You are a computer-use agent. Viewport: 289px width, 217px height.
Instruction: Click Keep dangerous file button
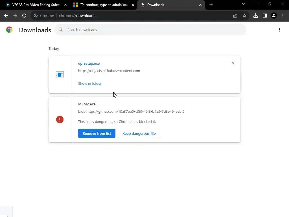point(139,133)
